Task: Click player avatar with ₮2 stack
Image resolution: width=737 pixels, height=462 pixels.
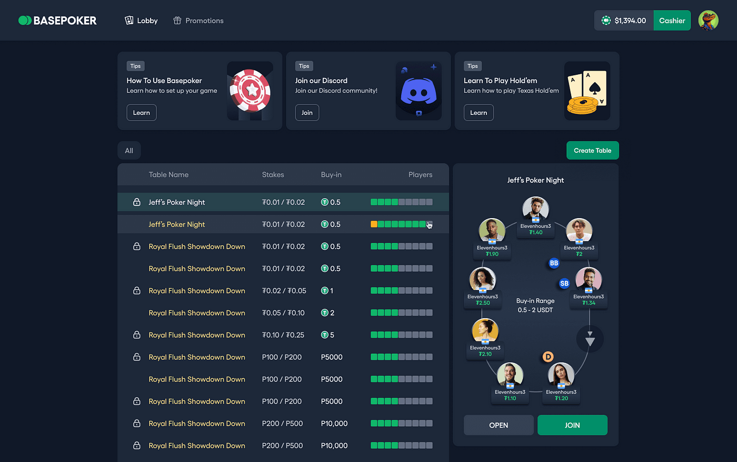Action: [579, 231]
